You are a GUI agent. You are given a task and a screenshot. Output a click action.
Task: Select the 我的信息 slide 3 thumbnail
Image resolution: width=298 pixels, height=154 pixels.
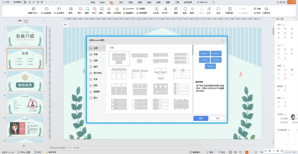(x=25, y=81)
